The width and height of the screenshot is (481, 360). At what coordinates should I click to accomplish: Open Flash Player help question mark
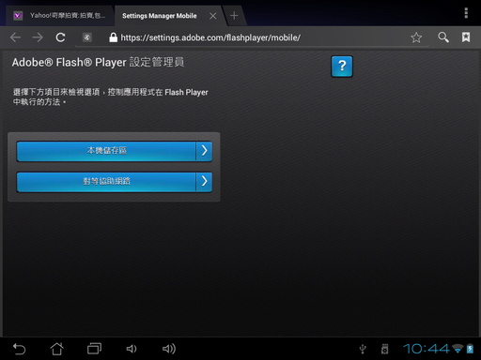tap(342, 67)
